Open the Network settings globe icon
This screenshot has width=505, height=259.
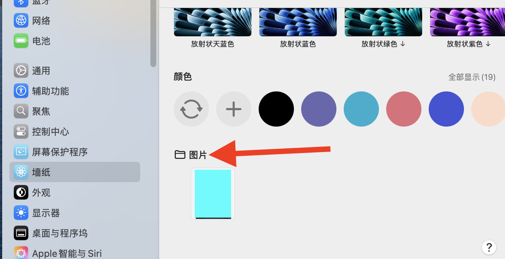tap(21, 20)
